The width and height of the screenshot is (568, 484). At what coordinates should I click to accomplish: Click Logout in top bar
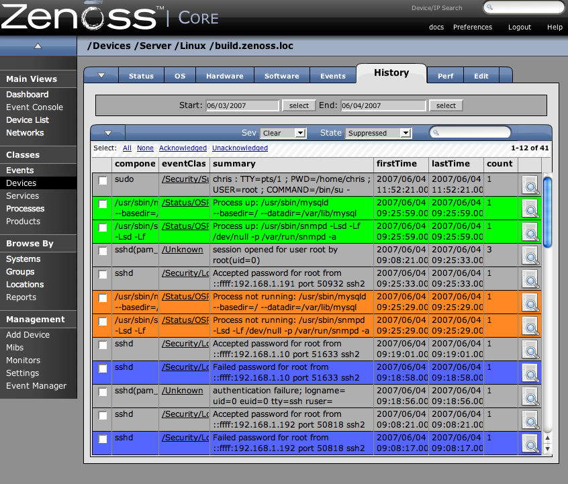pos(520,27)
